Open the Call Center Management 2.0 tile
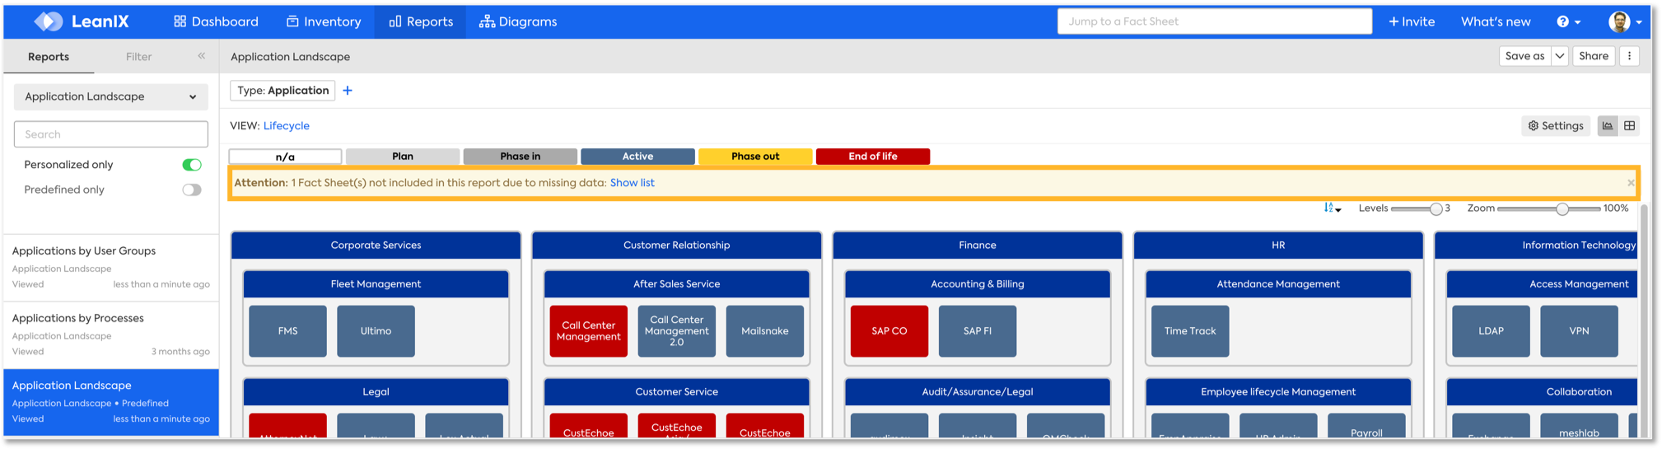 pos(676,331)
